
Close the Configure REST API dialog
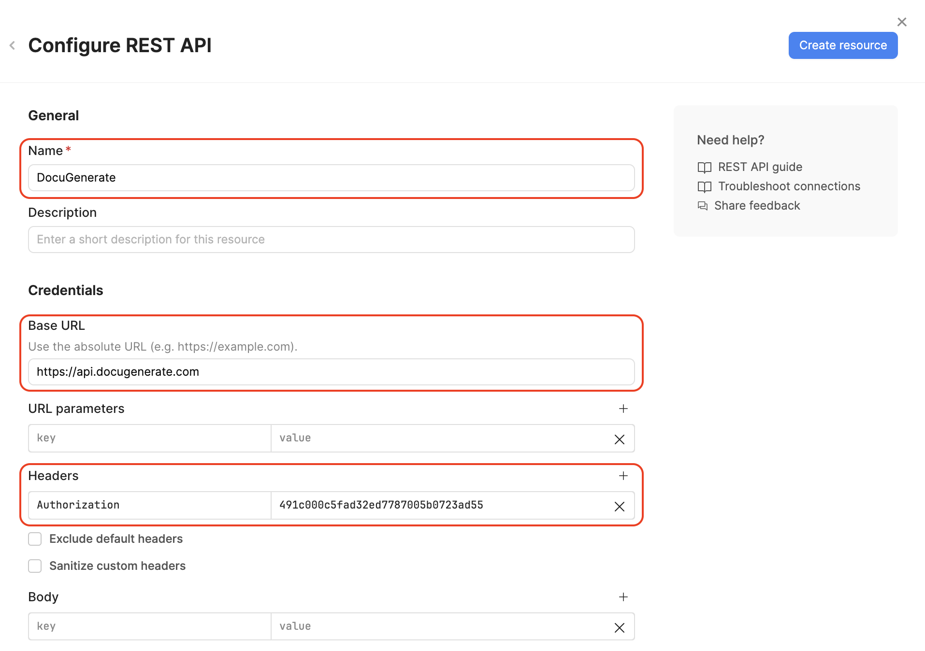[x=901, y=22]
